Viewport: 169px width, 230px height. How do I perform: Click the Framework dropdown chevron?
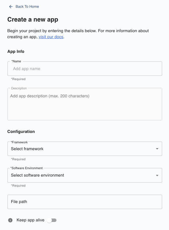(x=157, y=149)
